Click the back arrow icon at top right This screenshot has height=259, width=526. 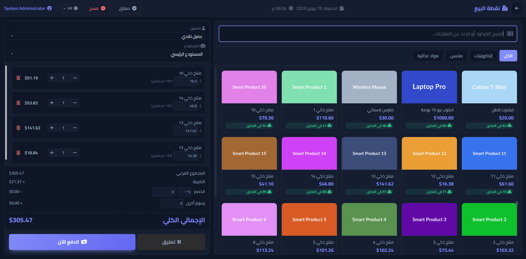(x=517, y=8)
